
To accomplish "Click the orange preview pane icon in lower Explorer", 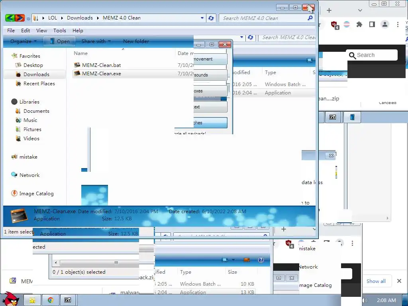I will pos(246,260).
